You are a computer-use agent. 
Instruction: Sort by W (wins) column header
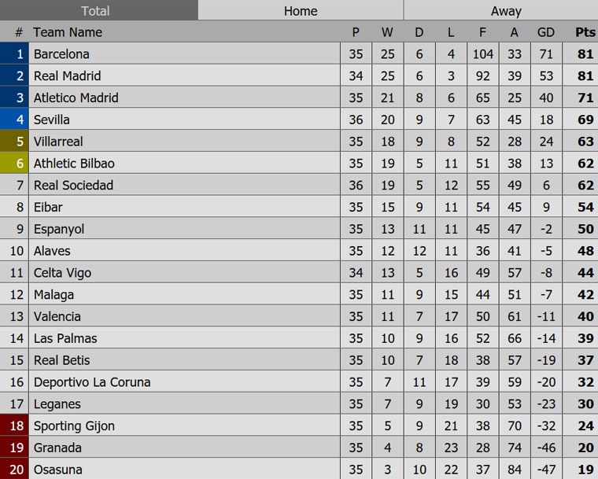point(387,32)
